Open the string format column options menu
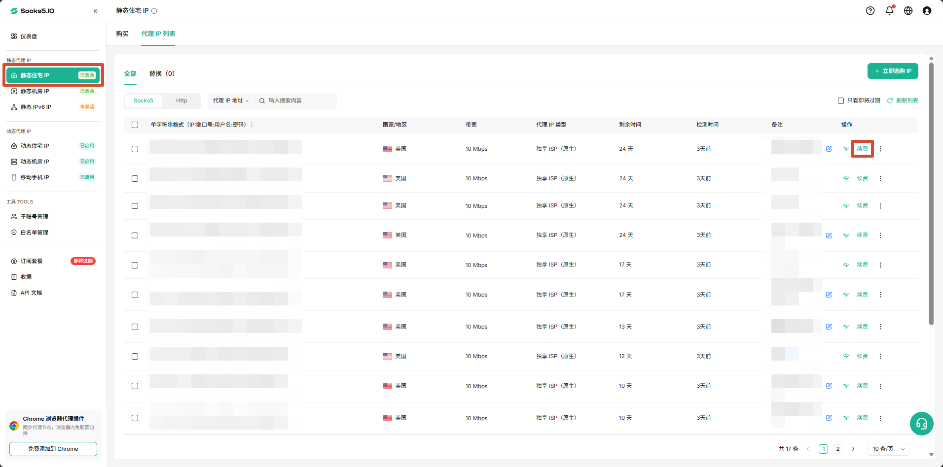Viewport: 943px width, 467px height. click(x=252, y=125)
